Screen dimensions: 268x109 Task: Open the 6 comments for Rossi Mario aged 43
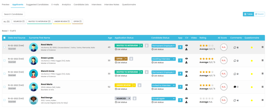click(236, 48)
